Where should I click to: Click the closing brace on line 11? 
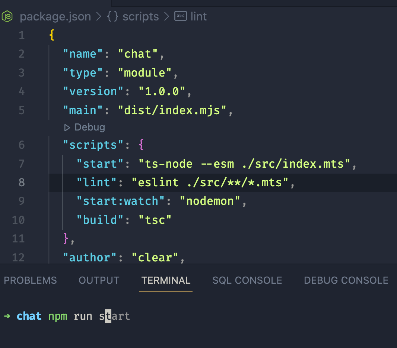(x=66, y=238)
